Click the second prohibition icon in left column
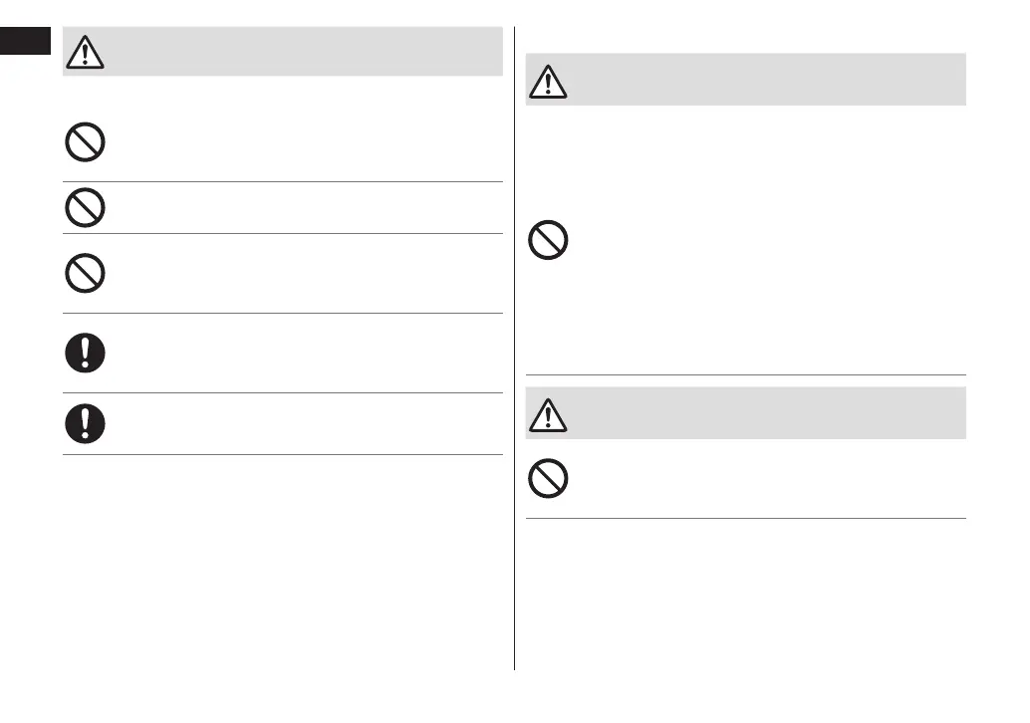 click(x=86, y=206)
